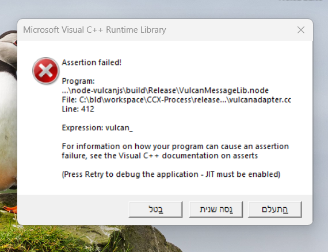Screen dimensions: 328x252
Task: Click the בטל (Abort) button
Action: [x=155, y=210]
